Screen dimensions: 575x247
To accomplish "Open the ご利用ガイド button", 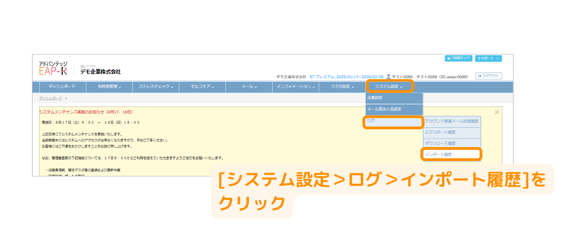I will (458, 58).
